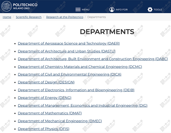Viewport: 171px width, 133px height.
Task: Click the MENU label in header
Action: point(85,10)
